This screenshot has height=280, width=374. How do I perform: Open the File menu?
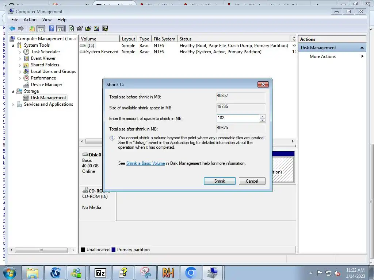15,20
